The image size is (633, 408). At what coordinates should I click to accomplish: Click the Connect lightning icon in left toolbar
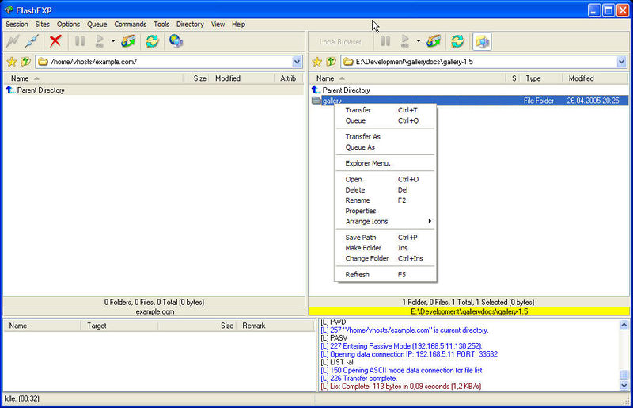coord(13,41)
